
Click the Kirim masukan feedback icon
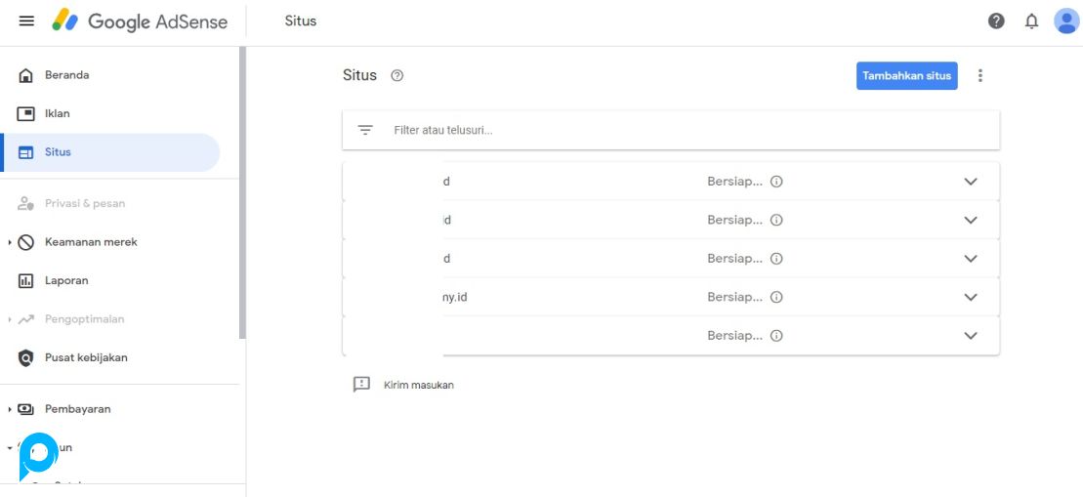coord(361,385)
